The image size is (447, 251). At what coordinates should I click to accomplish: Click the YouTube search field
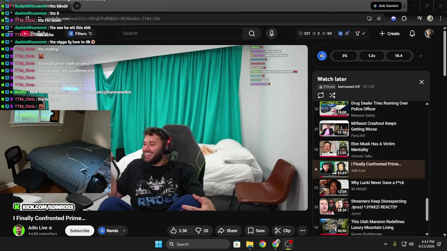coord(181,33)
